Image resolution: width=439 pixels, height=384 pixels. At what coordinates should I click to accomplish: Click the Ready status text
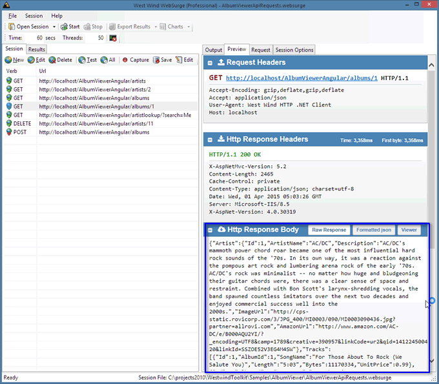pos(10,378)
